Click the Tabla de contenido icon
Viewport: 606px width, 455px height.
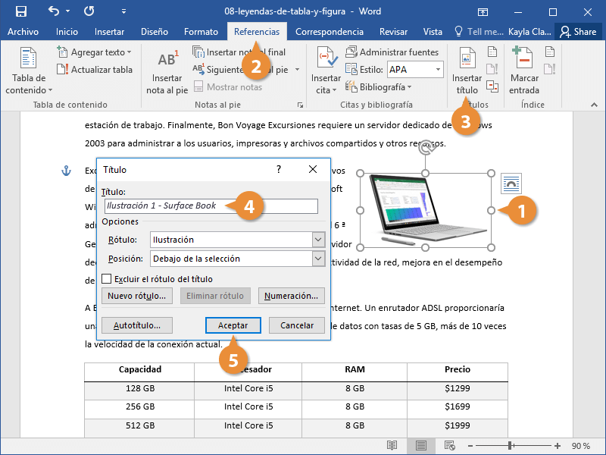[29, 59]
